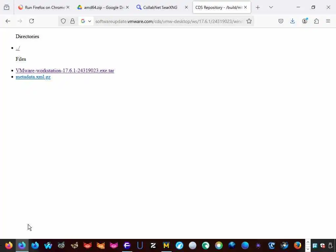View site security padlock info
This screenshot has width=336, height=252.
73,21
